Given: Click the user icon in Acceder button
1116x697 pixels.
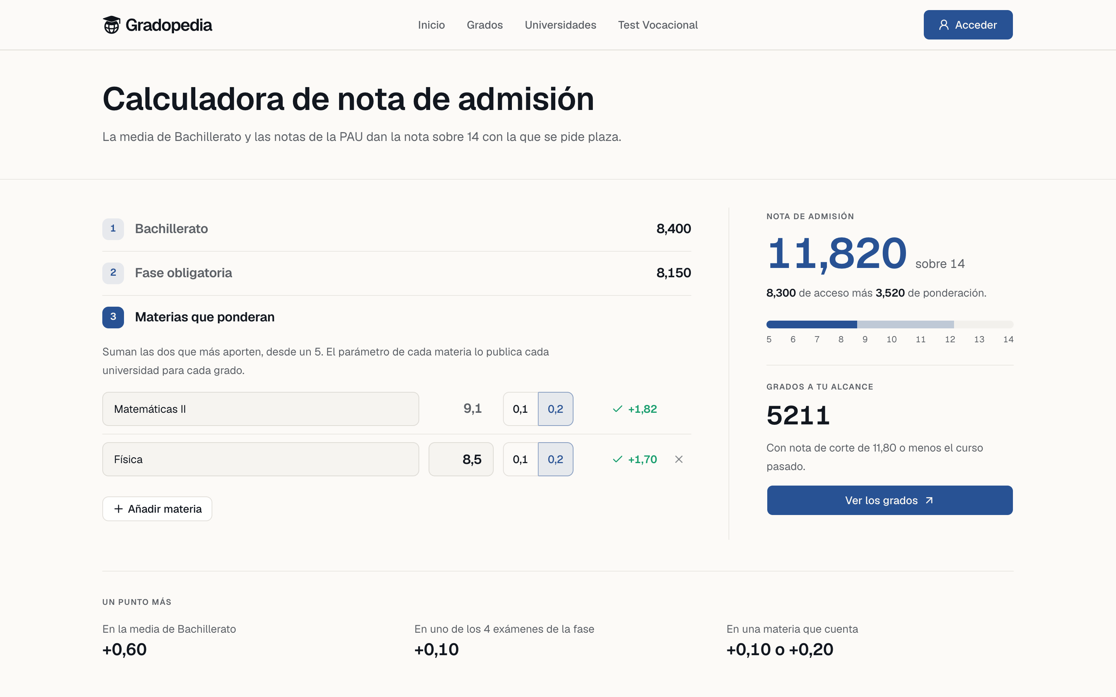Looking at the screenshot, I should tap(944, 25).
